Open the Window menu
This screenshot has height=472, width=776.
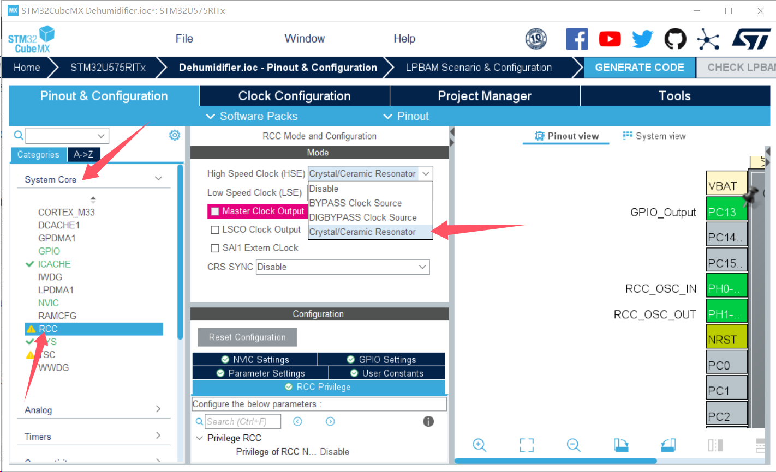(305, 39)
